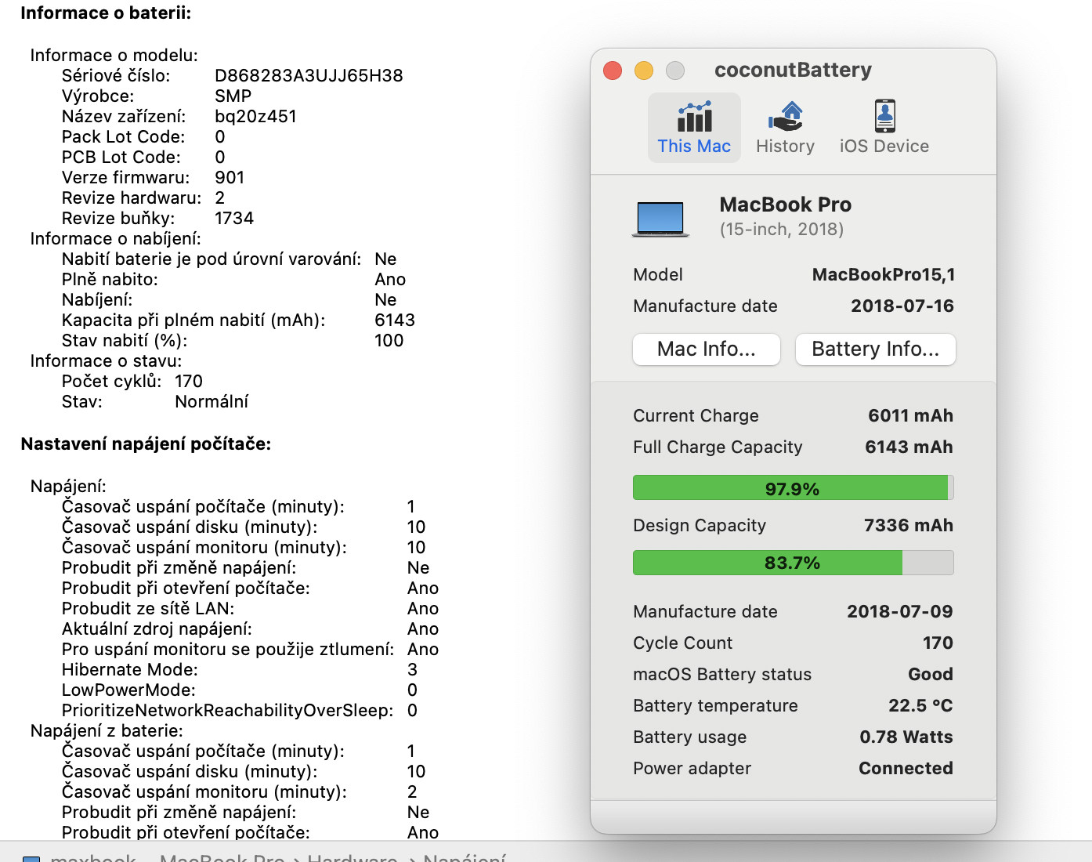Select the "Počet cyklů:" label
Screen dimensions: 1092x862
pos(112,381)
